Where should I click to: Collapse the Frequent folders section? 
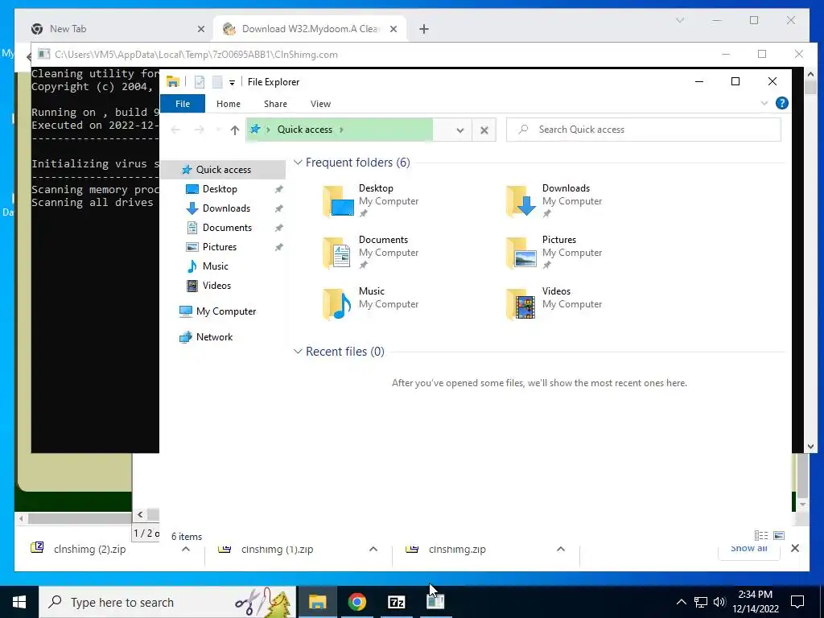(x=298, y=163)
